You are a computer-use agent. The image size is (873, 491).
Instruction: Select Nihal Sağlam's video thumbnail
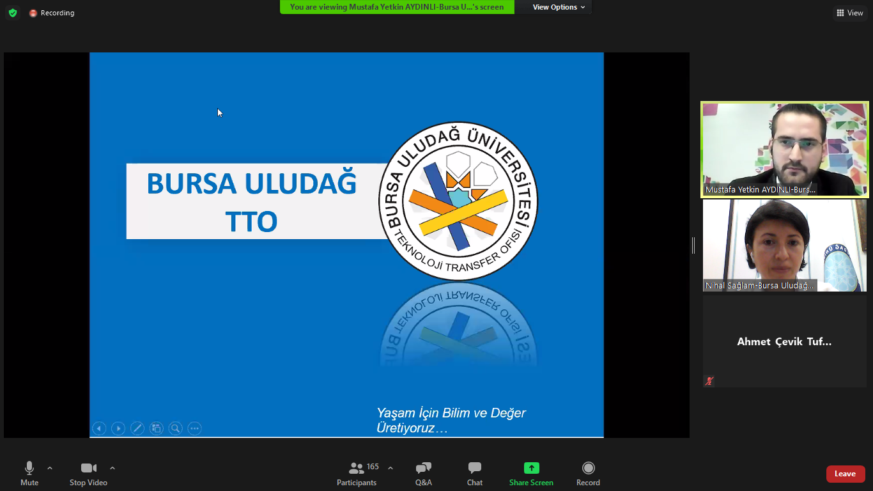click(x=785, y=245)
